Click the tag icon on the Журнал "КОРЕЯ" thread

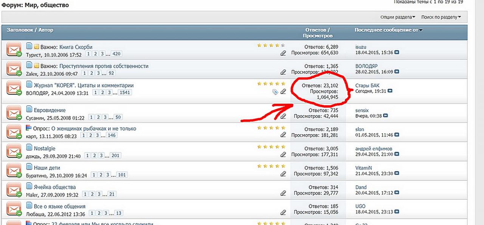click(275, 92)
